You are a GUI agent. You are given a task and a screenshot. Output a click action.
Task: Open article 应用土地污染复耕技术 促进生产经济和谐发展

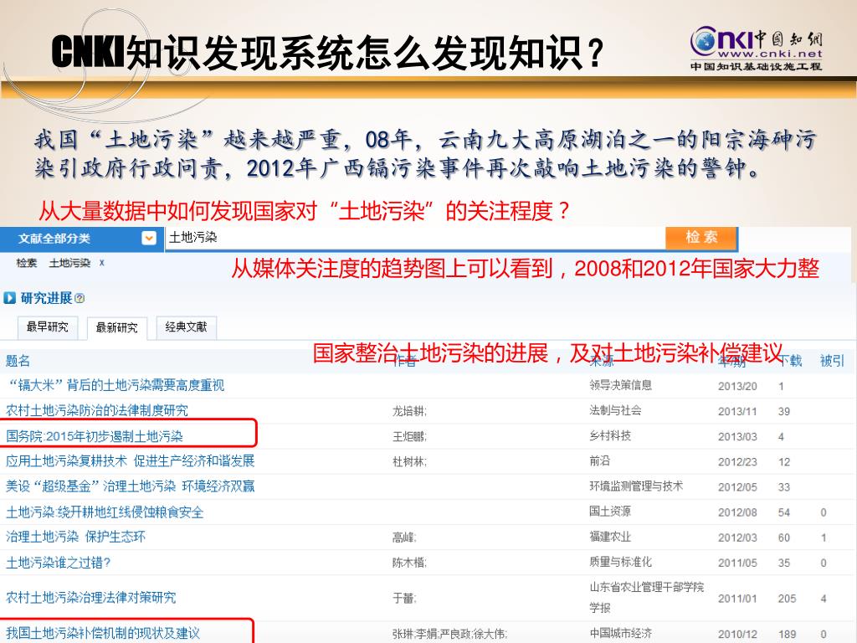click(130, 461)
